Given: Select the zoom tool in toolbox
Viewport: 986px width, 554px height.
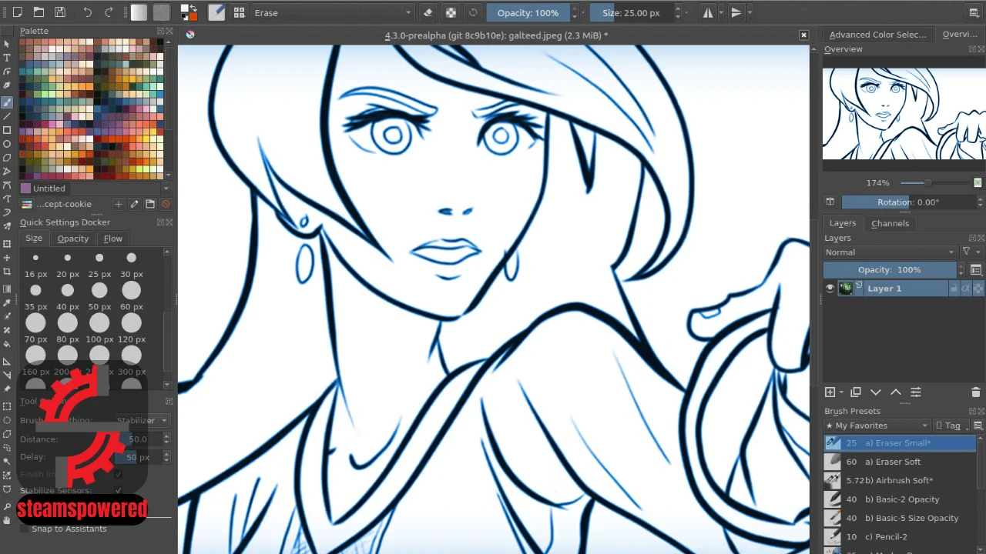Looking at the screenshot, I should tap(7, 506).
